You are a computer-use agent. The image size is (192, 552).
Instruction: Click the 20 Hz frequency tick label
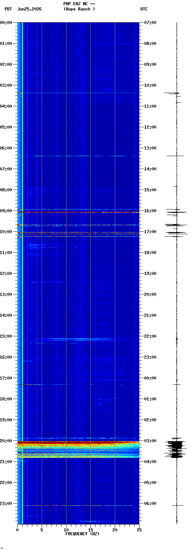click(115, 530)
